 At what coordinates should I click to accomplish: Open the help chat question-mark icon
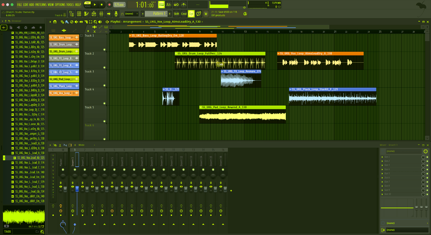click(x=199, y=14)
